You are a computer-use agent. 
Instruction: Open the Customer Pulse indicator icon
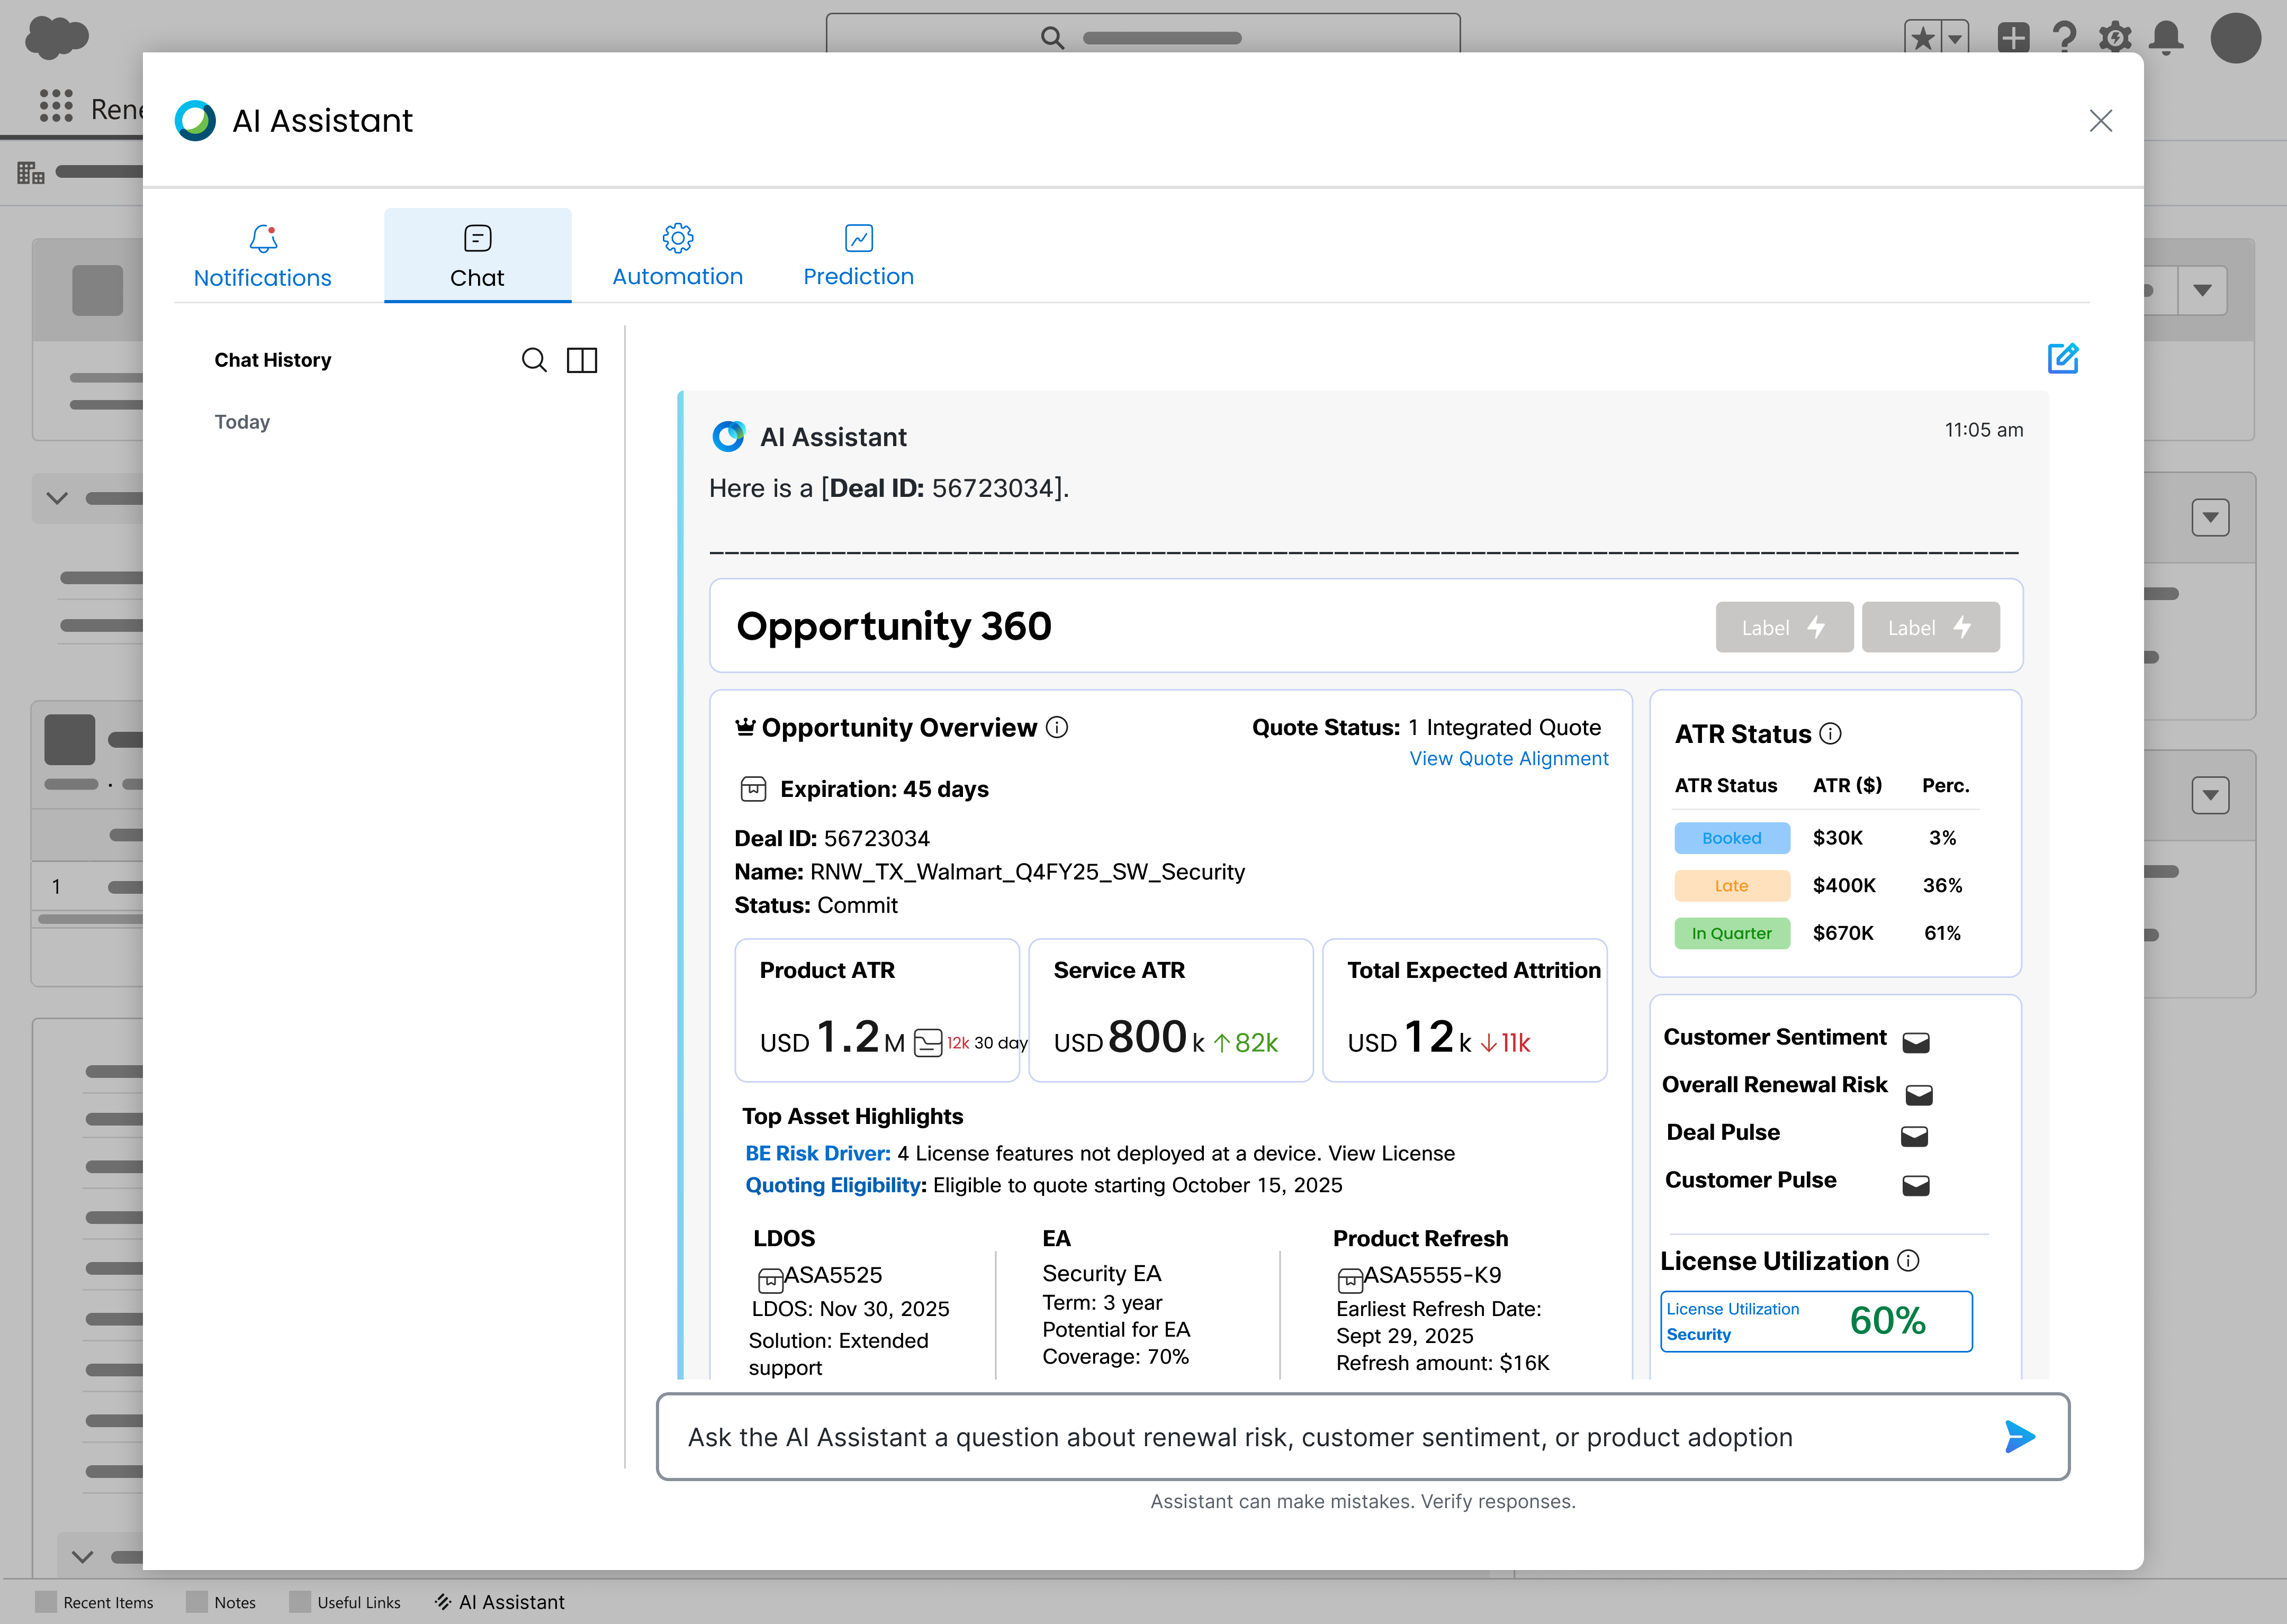[1915, 1185]
